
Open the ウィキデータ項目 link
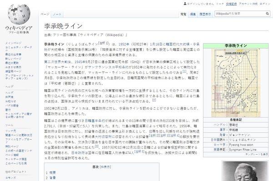(16, 159)
